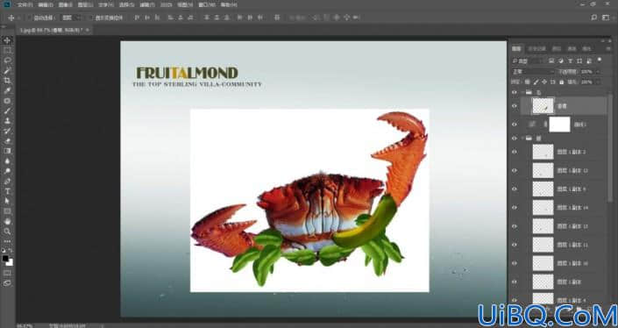Hide layer 图层 1 副本 14
618x328 pixels.
click(514, 207)
